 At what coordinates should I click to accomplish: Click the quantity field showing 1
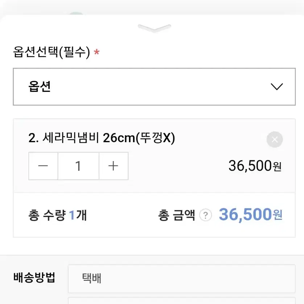click(x=78, y=166)
